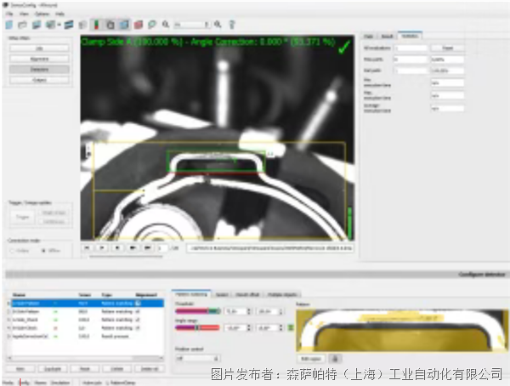Open the Position control dropdown
510x386 pixels.
point(198,358)
